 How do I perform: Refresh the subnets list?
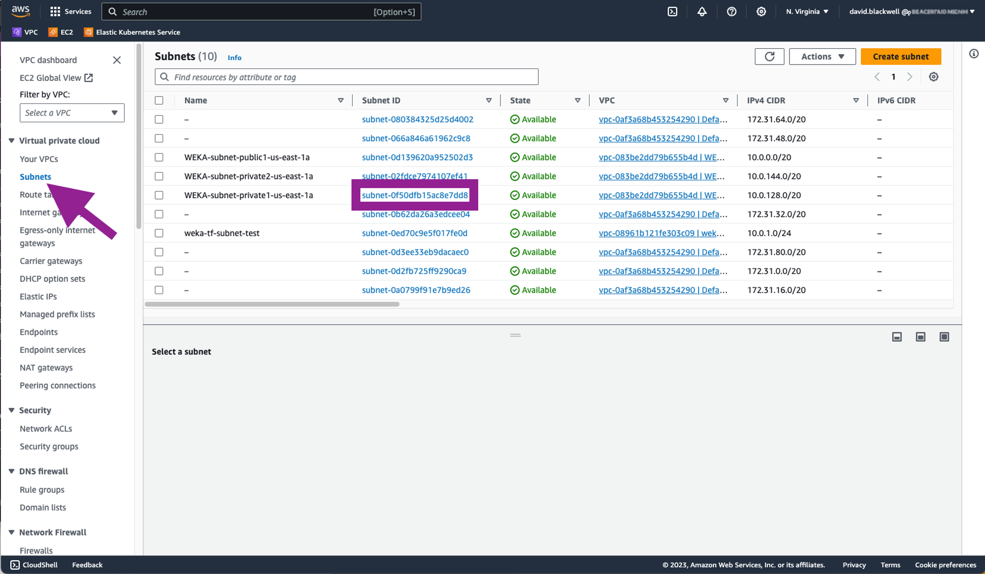tap(769, 57)
